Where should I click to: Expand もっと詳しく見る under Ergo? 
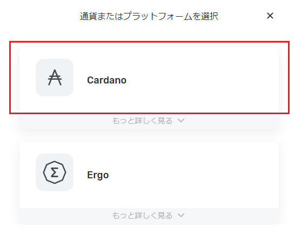(142, 215)
